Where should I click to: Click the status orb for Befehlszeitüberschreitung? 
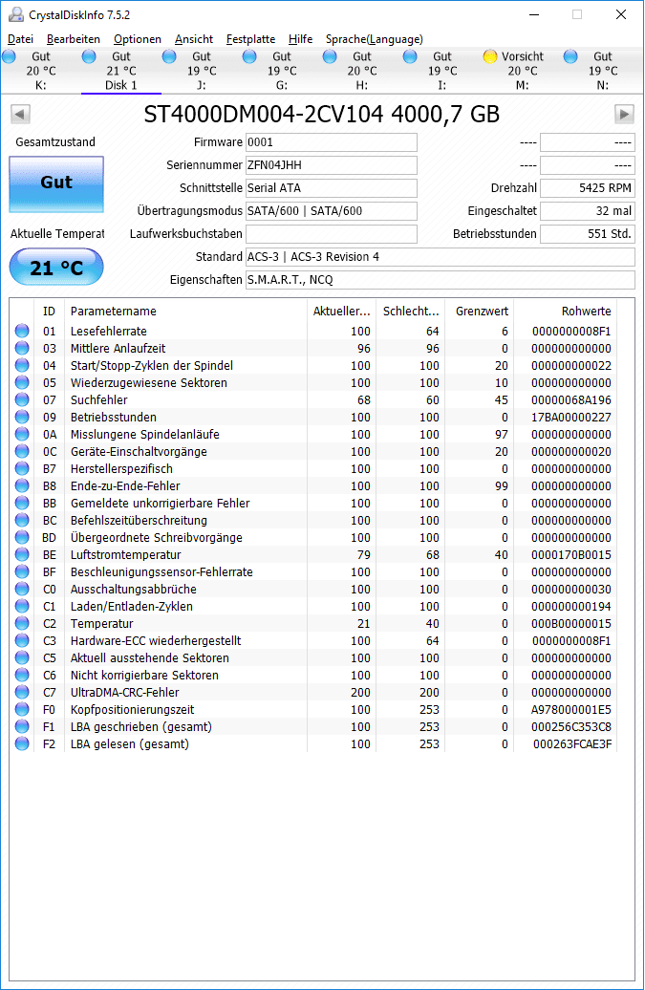[x=22, y=520]
